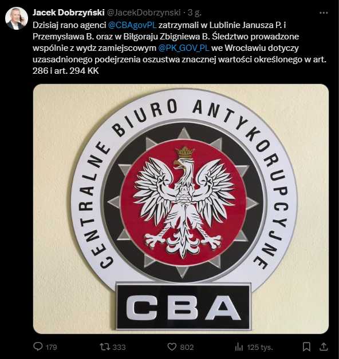Click the Jacek Dobrzyński display name
339x359 pixels.
[x=69, y=13]
